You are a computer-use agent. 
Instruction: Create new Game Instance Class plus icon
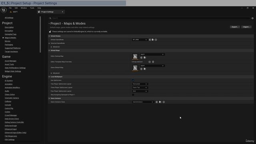pos(164,102)
